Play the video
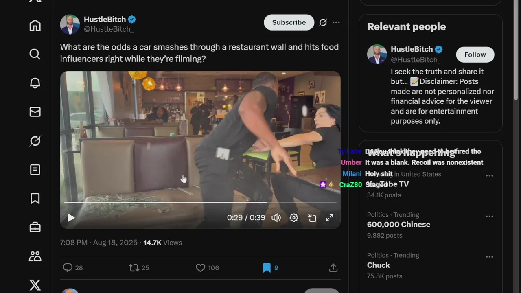This screenshot has height=293, width=521. (x=71, y=218)
